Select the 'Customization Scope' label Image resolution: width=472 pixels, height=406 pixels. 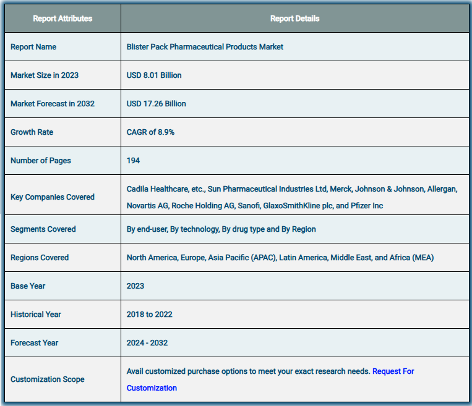47,379
